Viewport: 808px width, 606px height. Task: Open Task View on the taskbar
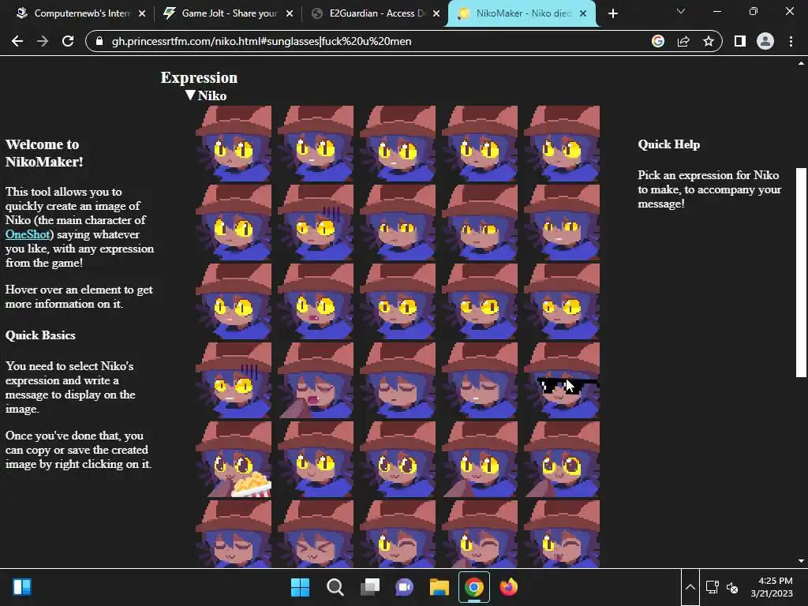point(370,587)
